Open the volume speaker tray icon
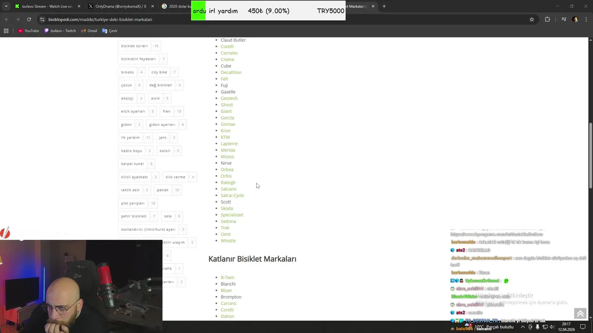593x333 pixels. tap(552, 327)
